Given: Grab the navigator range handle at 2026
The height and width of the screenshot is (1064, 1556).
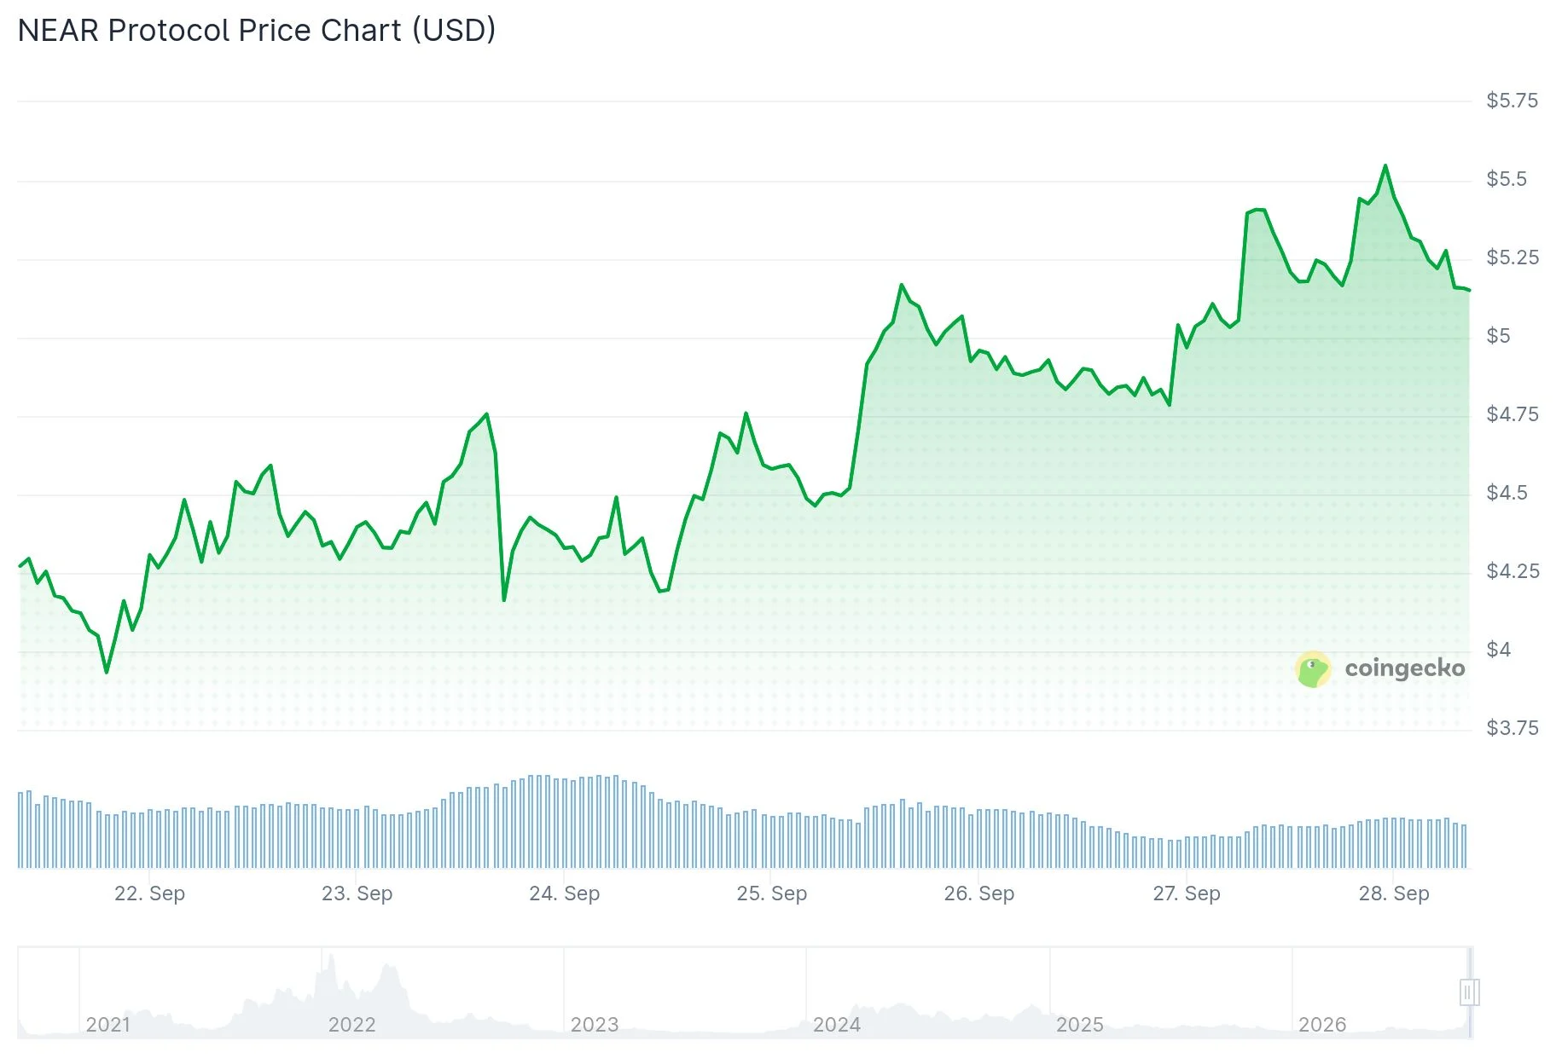Looking at the screenshot, I should (1469, 992).
